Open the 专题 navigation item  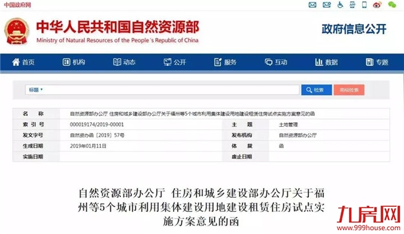(x=377, y=62)
